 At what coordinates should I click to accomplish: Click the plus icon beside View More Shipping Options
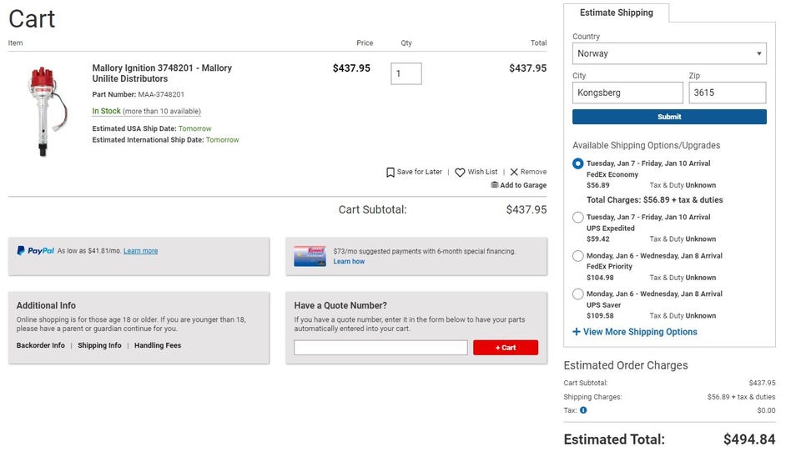pyautogui.click(x=577, y=332)
